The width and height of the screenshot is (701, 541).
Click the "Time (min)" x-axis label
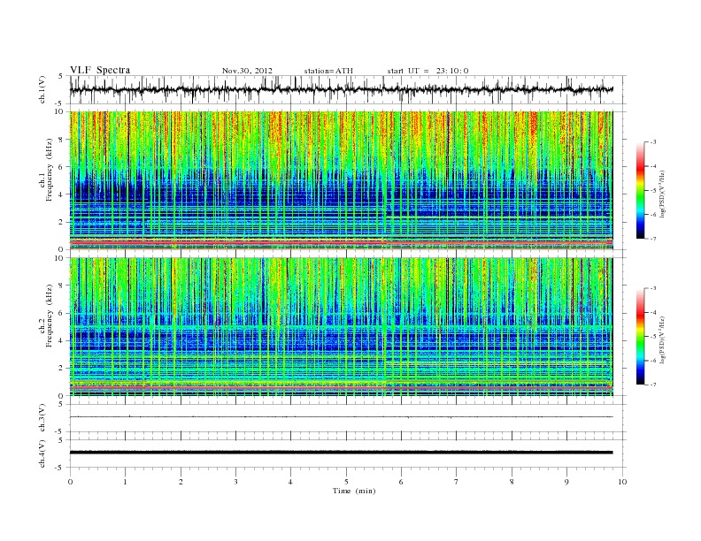pyautogui.click(x=354, y=491)
